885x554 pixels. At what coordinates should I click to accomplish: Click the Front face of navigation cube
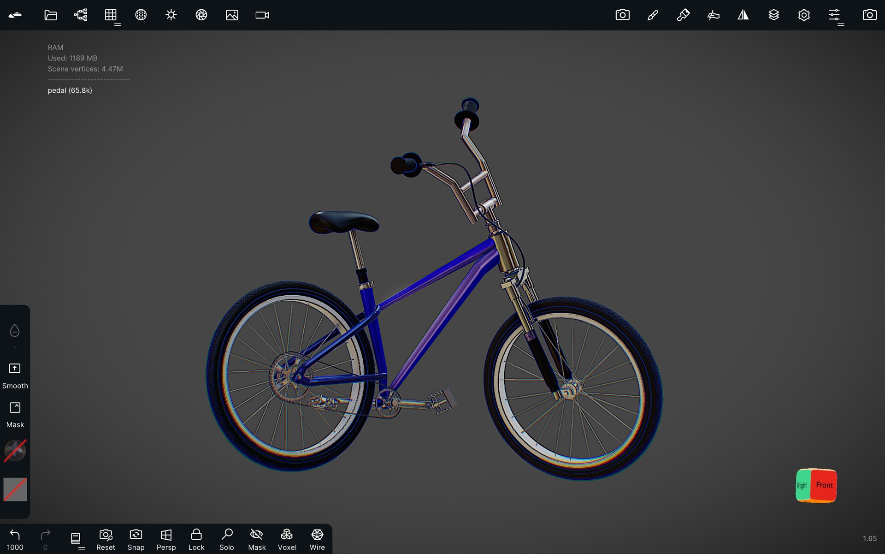click(825, 486)
